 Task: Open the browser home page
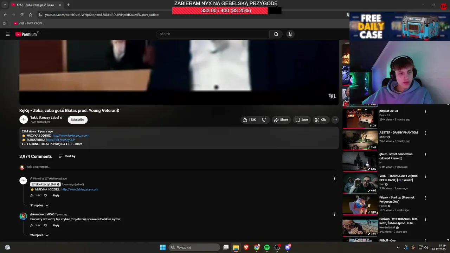pos(30,15)
